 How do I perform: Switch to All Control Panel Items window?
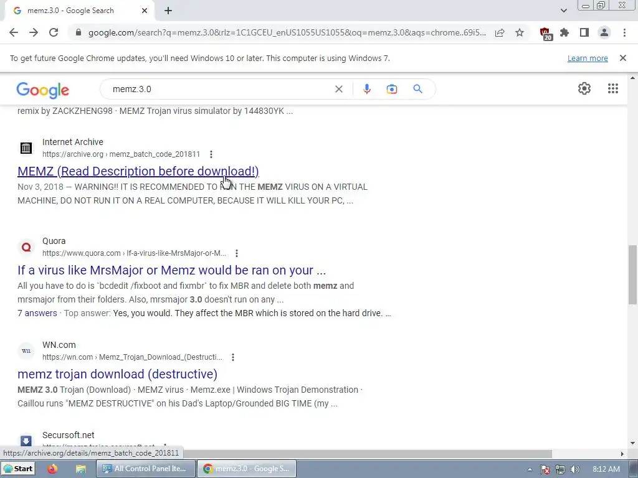coord(145,469)
